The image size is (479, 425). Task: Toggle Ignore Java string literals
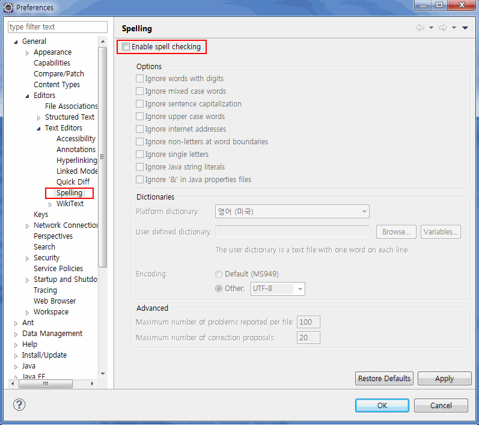coord(139,167)
